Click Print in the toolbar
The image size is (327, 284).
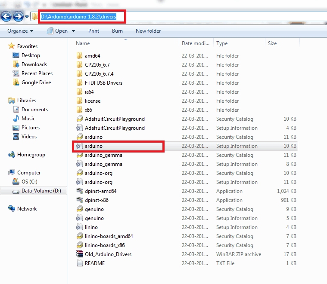pos(93,31)
